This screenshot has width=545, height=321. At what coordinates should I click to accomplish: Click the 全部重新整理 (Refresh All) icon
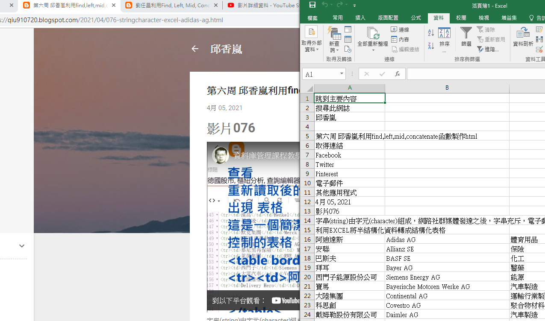click(373, 33)
